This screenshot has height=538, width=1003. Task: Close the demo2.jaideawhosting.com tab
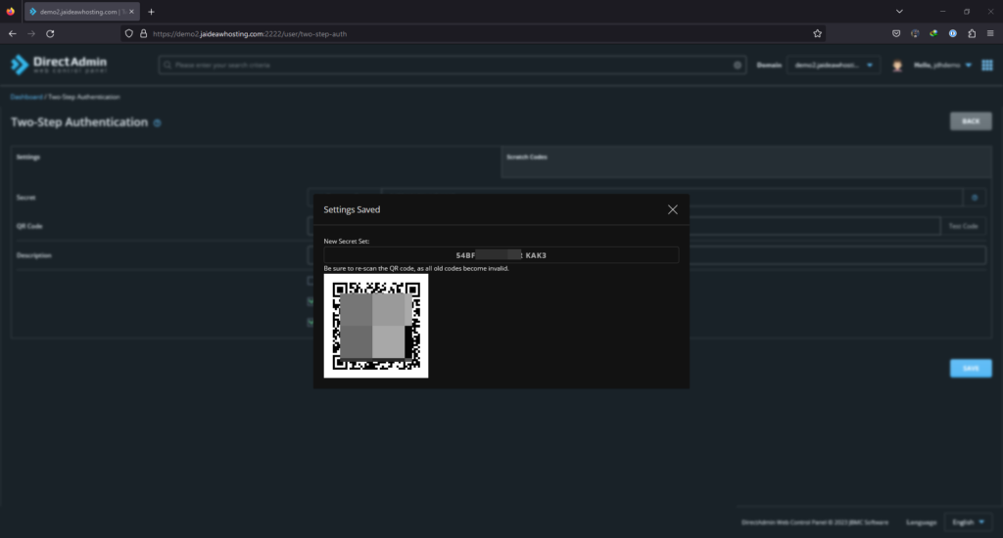point(132,12)
